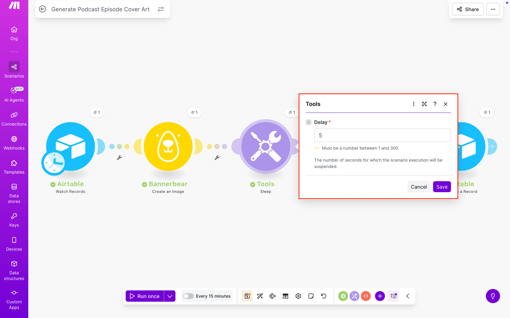Click the Share button
Viewport: 510px width, 318px height.
tap(468, 9)
